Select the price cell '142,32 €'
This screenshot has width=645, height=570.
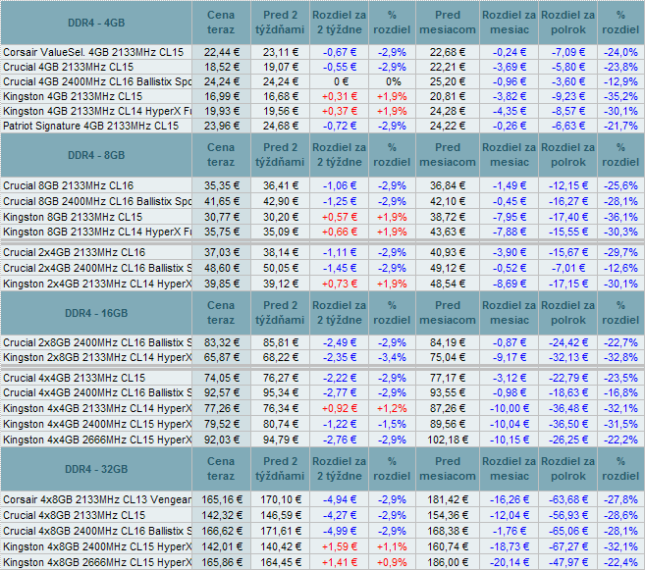(221, 515)
